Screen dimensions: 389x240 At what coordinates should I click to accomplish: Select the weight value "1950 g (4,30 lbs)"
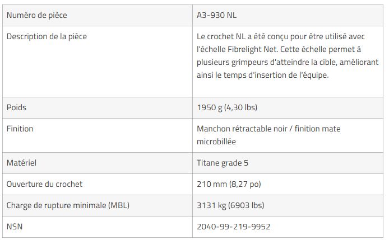[227, 107]
